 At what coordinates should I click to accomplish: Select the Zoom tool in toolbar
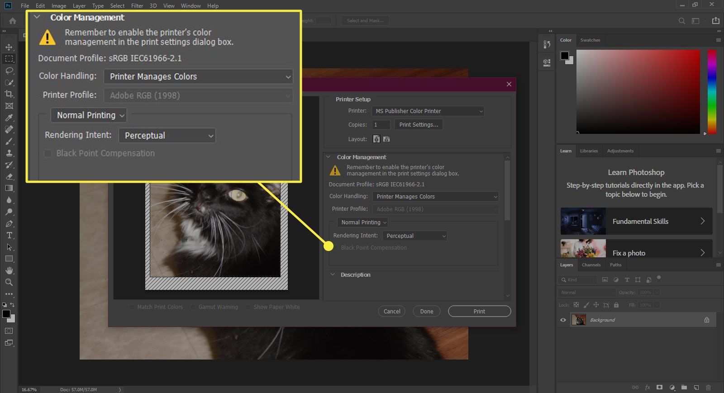(x=9, y=282)
